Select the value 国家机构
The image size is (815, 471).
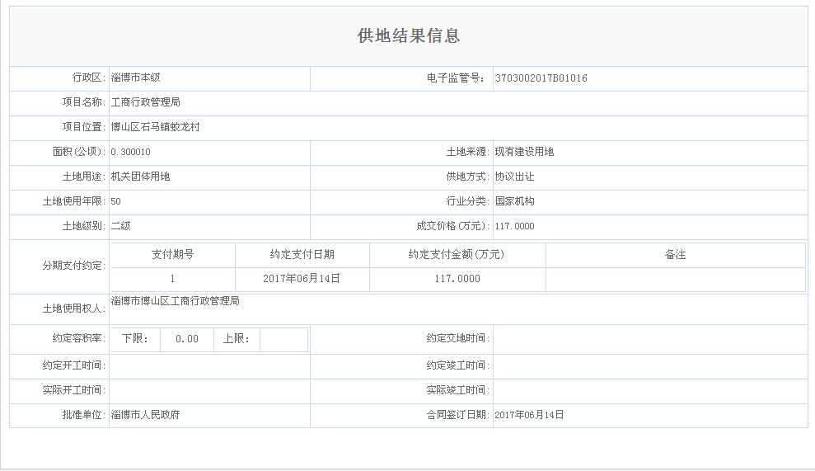click(514, 201)
